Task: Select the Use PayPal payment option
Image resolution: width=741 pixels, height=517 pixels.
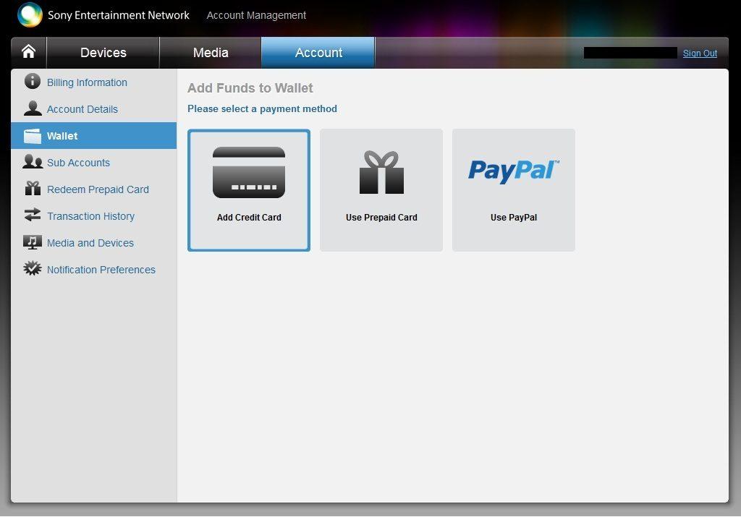Action: tap(514, 190)
